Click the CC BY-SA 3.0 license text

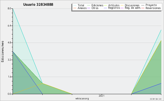(156, 99)
